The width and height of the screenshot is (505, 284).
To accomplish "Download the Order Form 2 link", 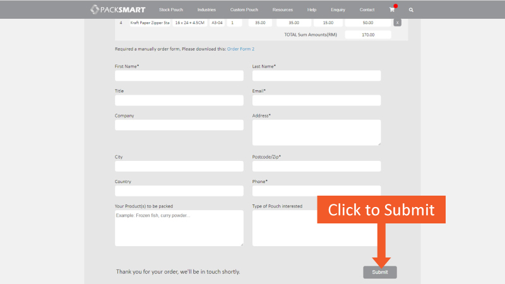I will click(241, 49).
